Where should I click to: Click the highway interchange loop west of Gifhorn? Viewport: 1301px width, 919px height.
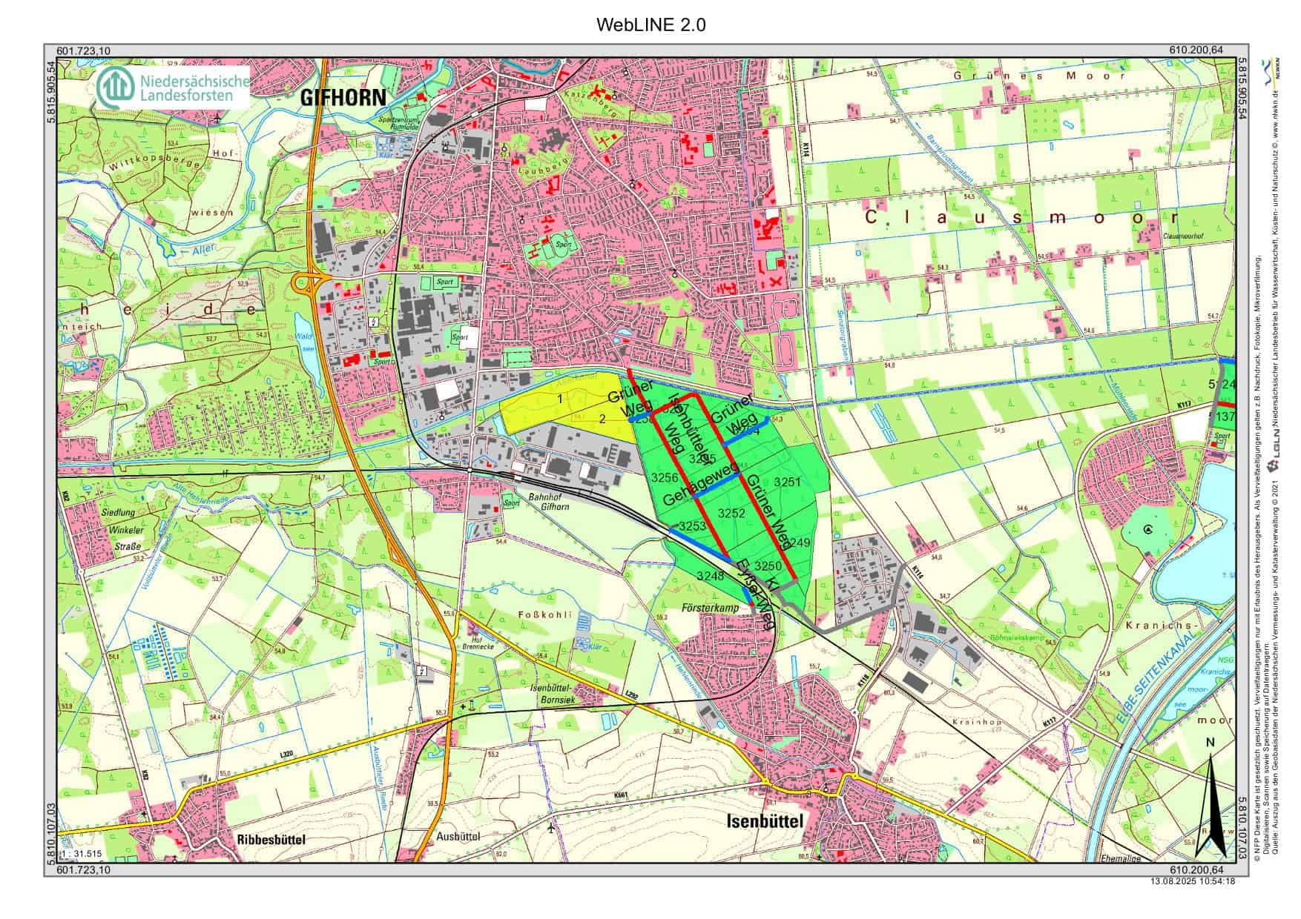point(304,282)
